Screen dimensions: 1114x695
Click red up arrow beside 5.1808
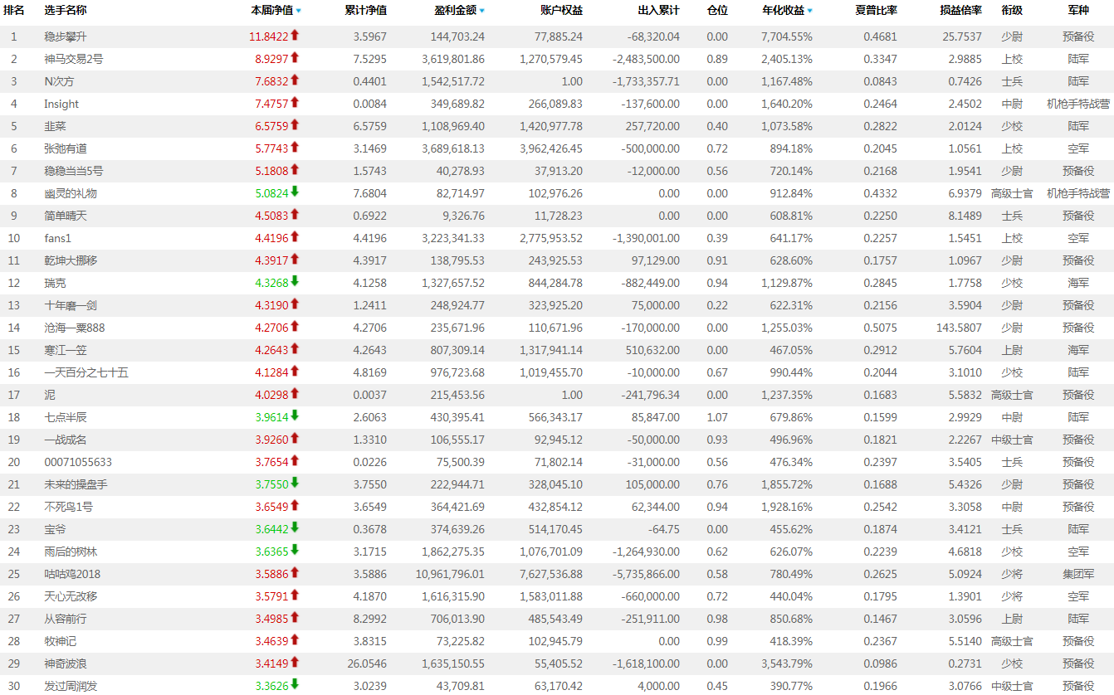pyautogui.click(x=295, y=170)
